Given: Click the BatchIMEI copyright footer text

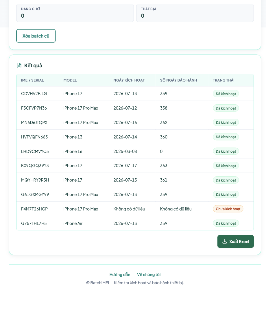Looking at the screenshot, I should pyautogui.click(x=135, y=283).
